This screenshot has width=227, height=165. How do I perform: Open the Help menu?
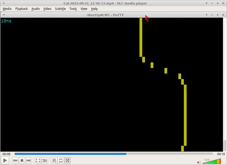pos(94,9)
